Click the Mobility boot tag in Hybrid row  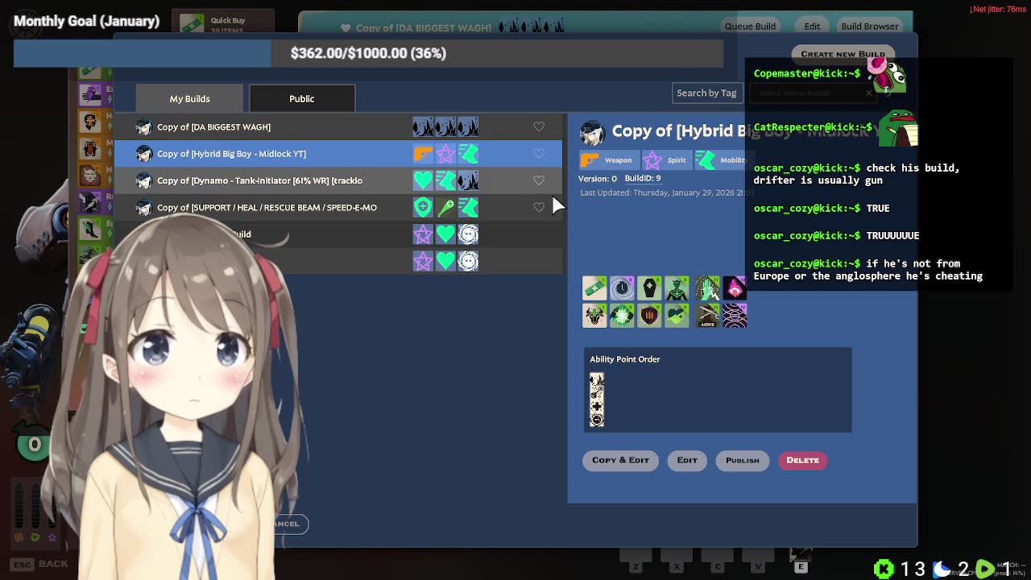pyautogui.click(x=468, y=153)
